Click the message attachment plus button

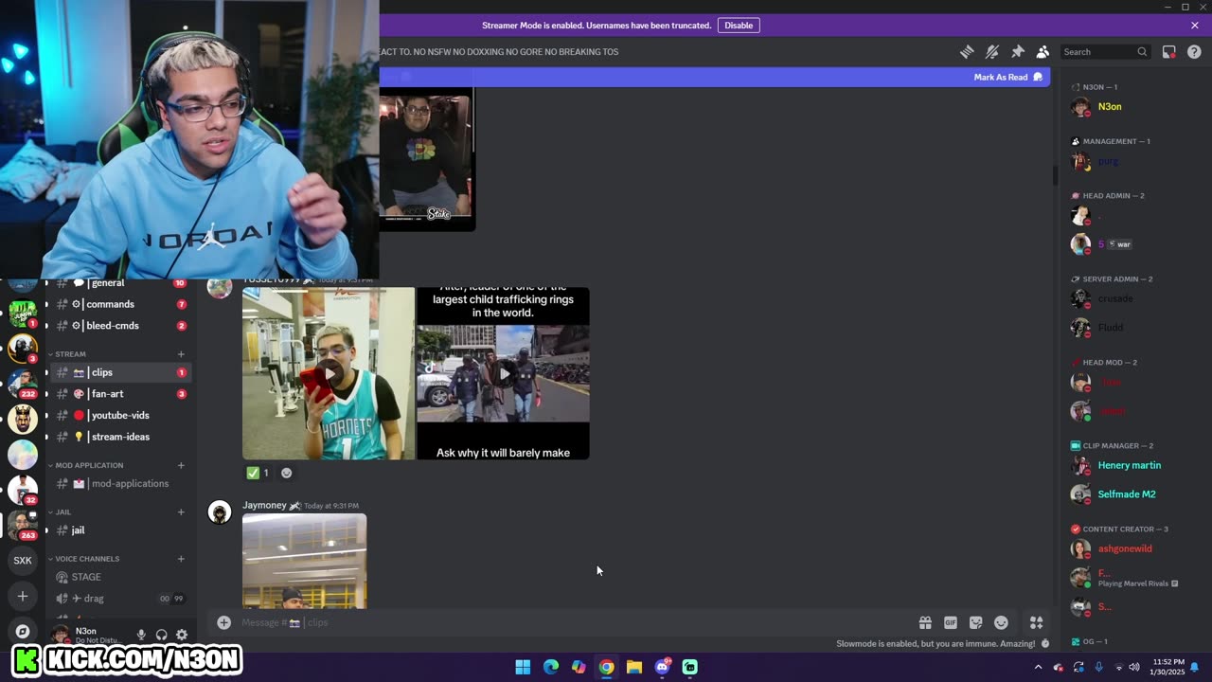click(x=223, y=622)
